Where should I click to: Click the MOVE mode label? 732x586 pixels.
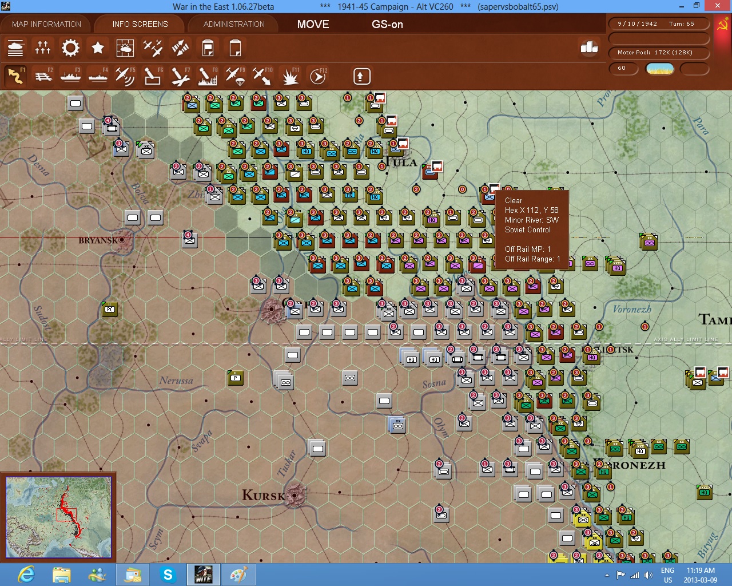pyautogui.click(x=313, y=24)
